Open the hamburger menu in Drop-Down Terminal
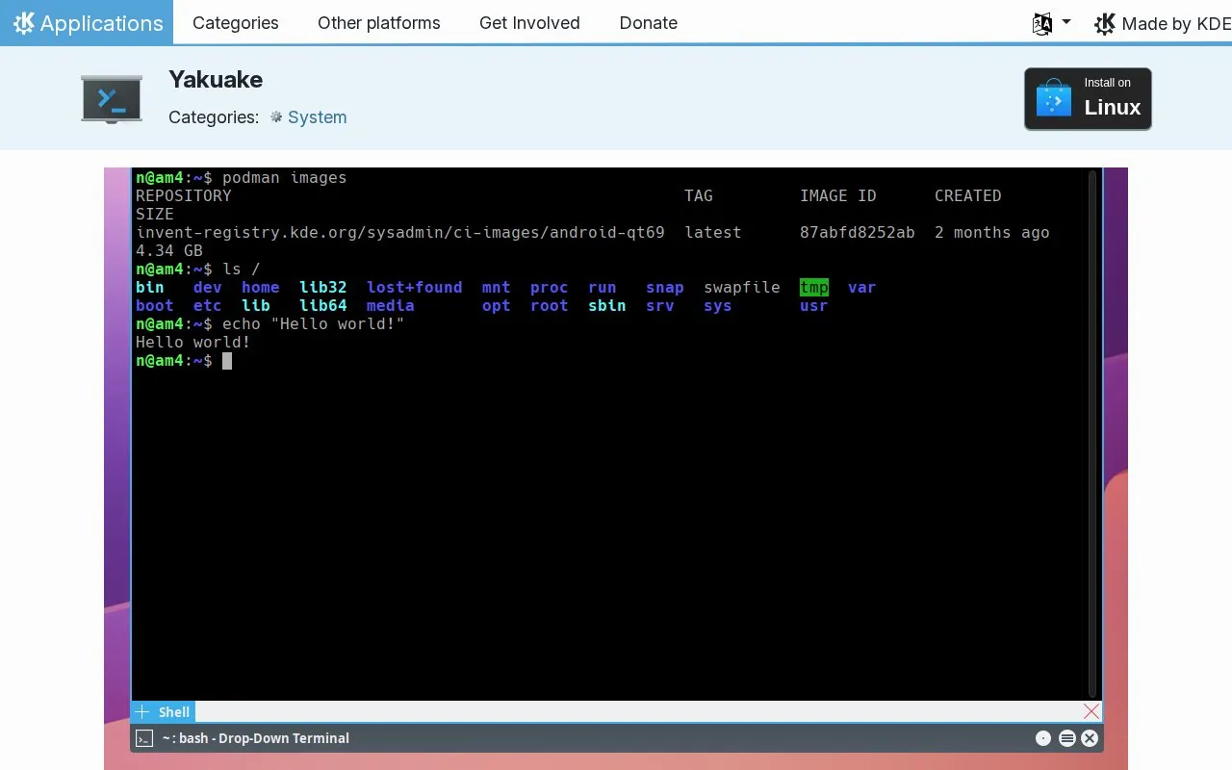 [1066, 738]
